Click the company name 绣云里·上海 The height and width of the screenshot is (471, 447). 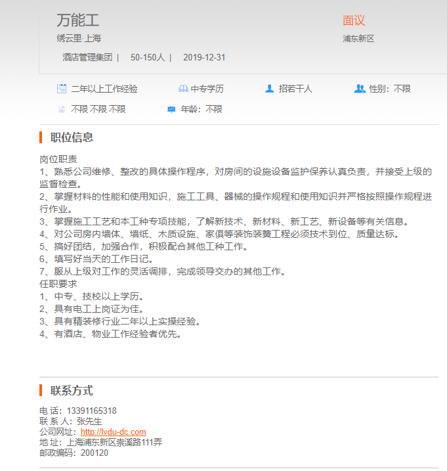coord(79,39)
